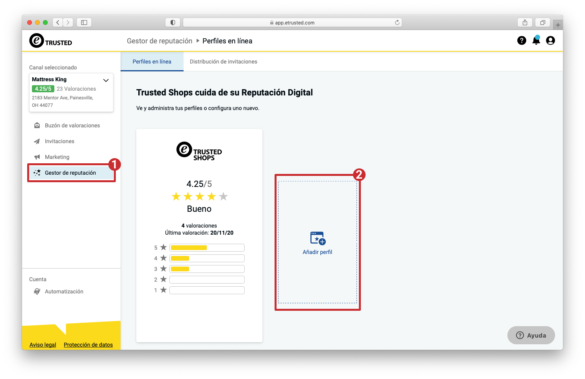Click the eTrusted logo in header
This screenshot has height=379, width=585.
(50, 41)
